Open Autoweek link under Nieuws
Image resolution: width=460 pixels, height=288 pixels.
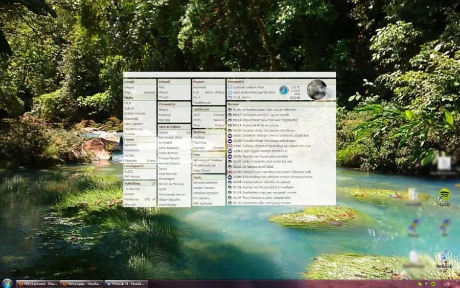click(x=199, y=87)
